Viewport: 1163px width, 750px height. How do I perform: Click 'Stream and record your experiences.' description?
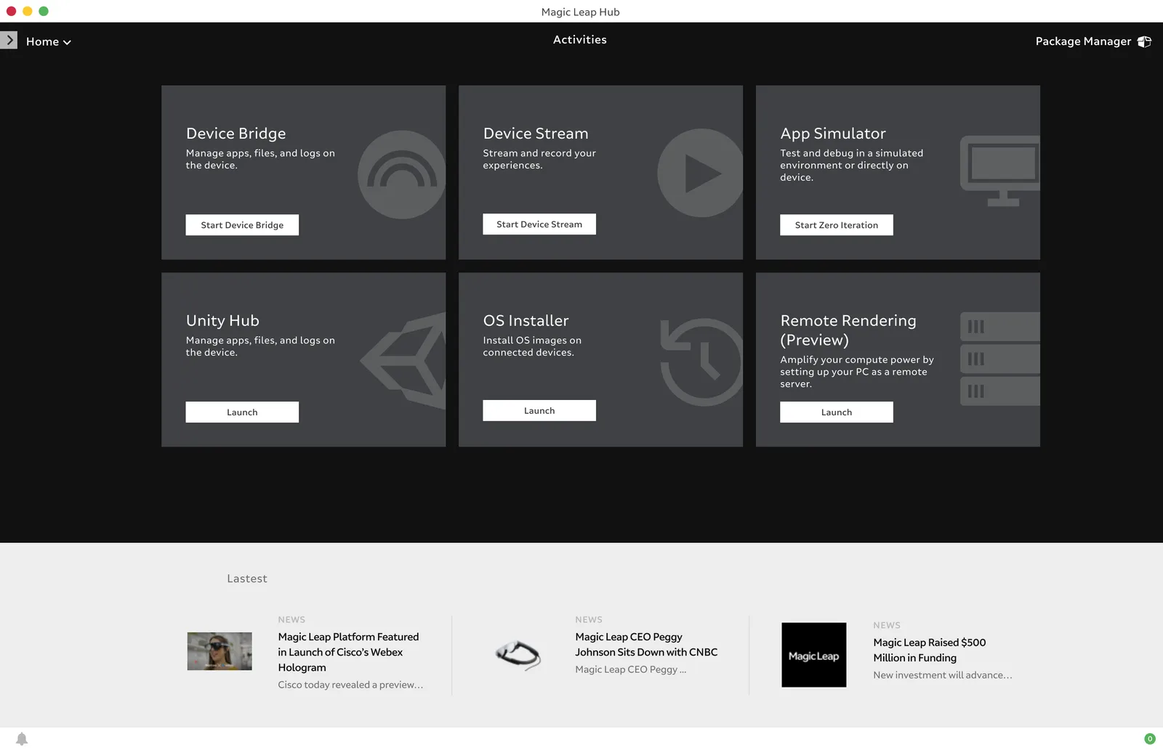(x=539, y=159)
